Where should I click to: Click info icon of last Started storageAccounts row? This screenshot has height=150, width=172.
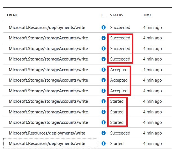click(104, 122)
